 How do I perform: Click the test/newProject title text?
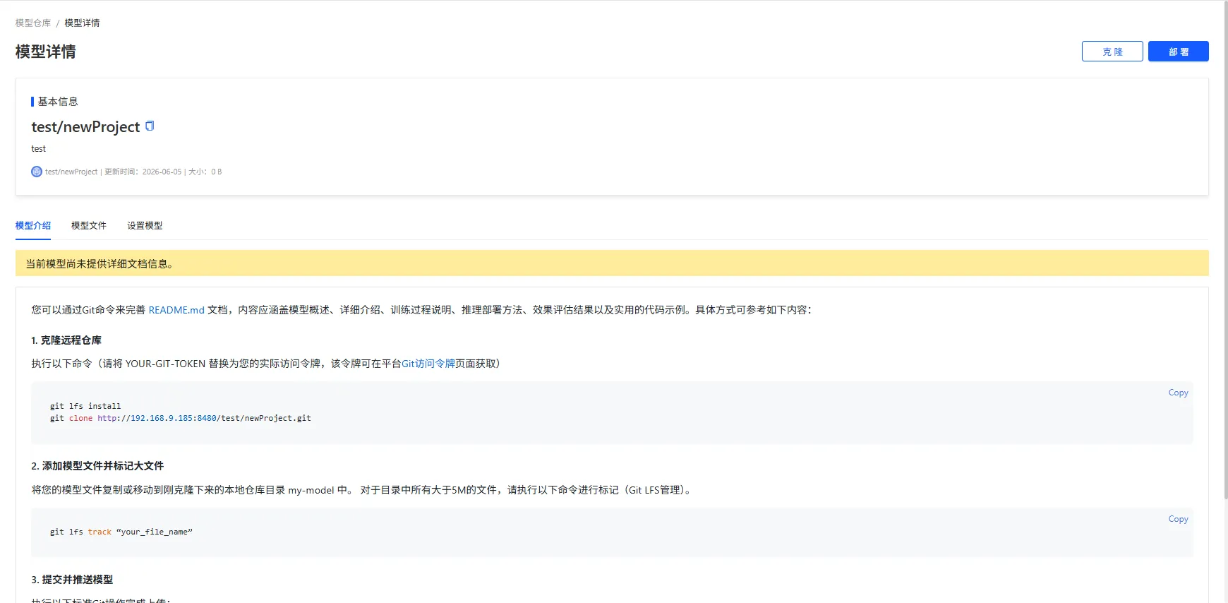point(85,127)
